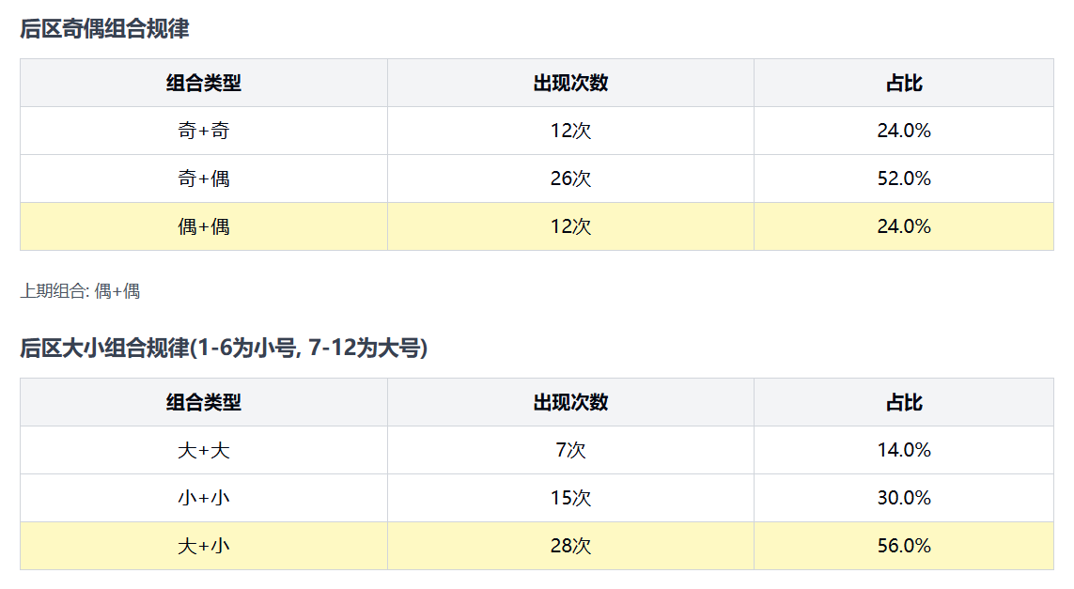This screenshot has width=1074, height=589.
Task: Click 24.0% in the highlighted 偶+偶 row
Action: [904, 226]
